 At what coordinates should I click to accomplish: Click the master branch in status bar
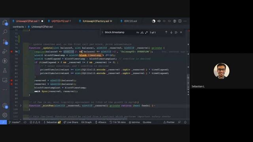[15, 122]
